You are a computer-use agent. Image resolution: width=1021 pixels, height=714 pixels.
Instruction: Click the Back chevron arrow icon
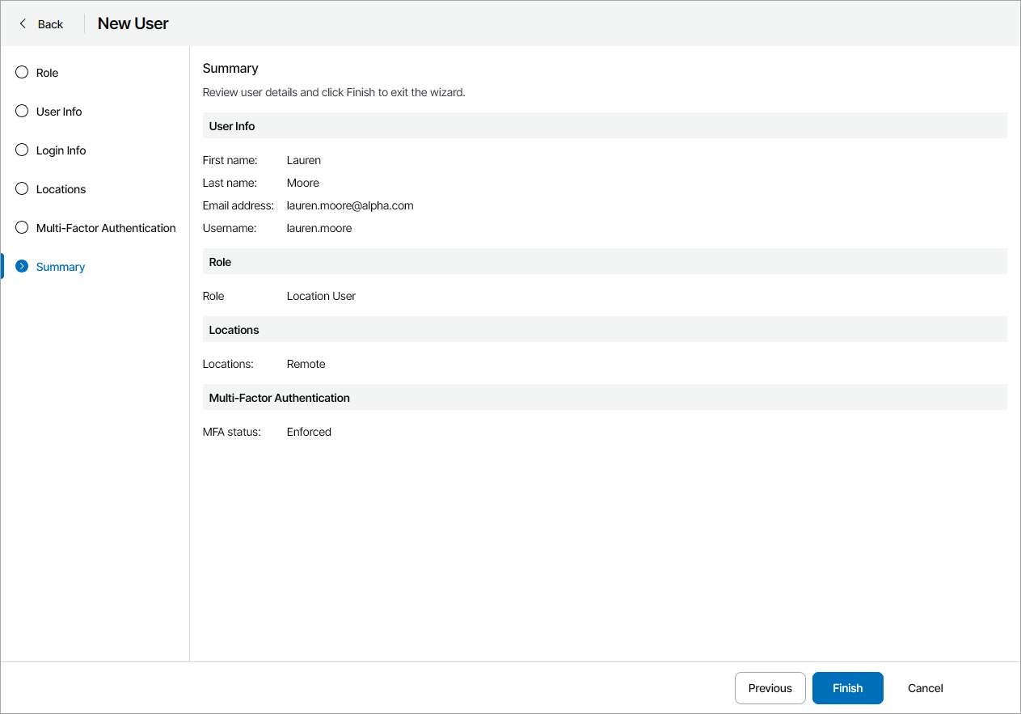click(x=23, y=23)
